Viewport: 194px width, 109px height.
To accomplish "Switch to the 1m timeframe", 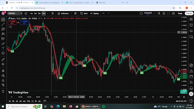I will [32, 13].
